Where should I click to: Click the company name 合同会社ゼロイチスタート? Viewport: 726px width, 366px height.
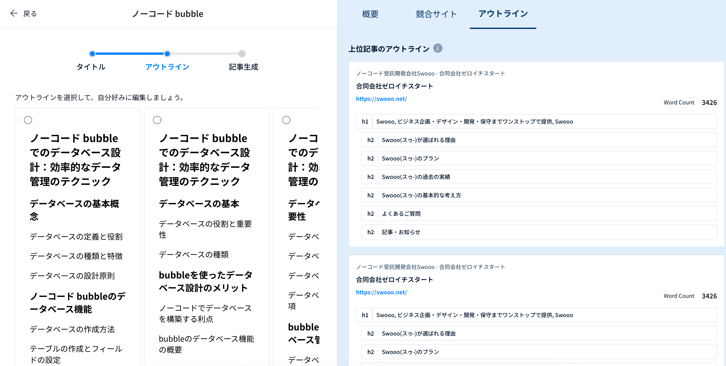pyautogui.click(x=395, y=86)
